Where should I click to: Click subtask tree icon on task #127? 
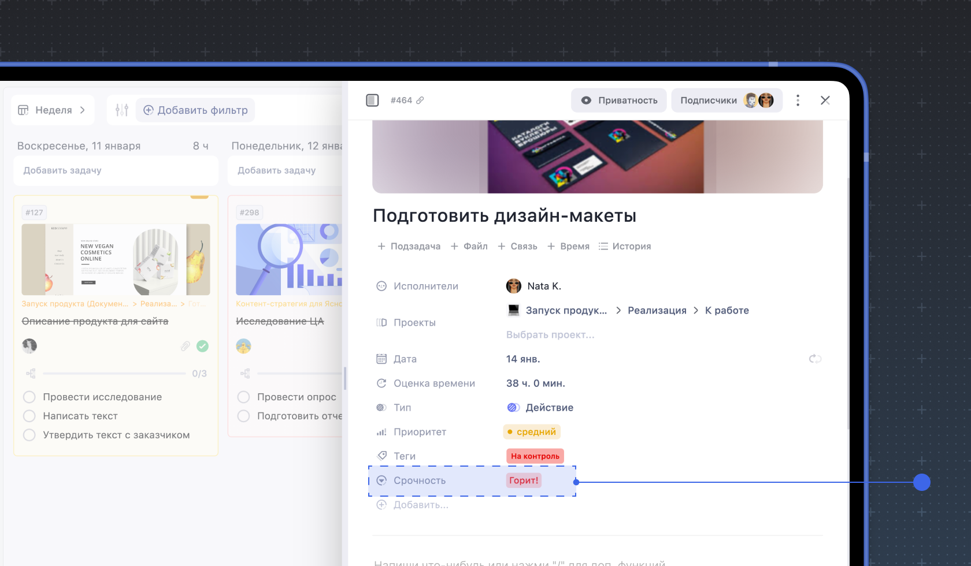tap(31, 374)
